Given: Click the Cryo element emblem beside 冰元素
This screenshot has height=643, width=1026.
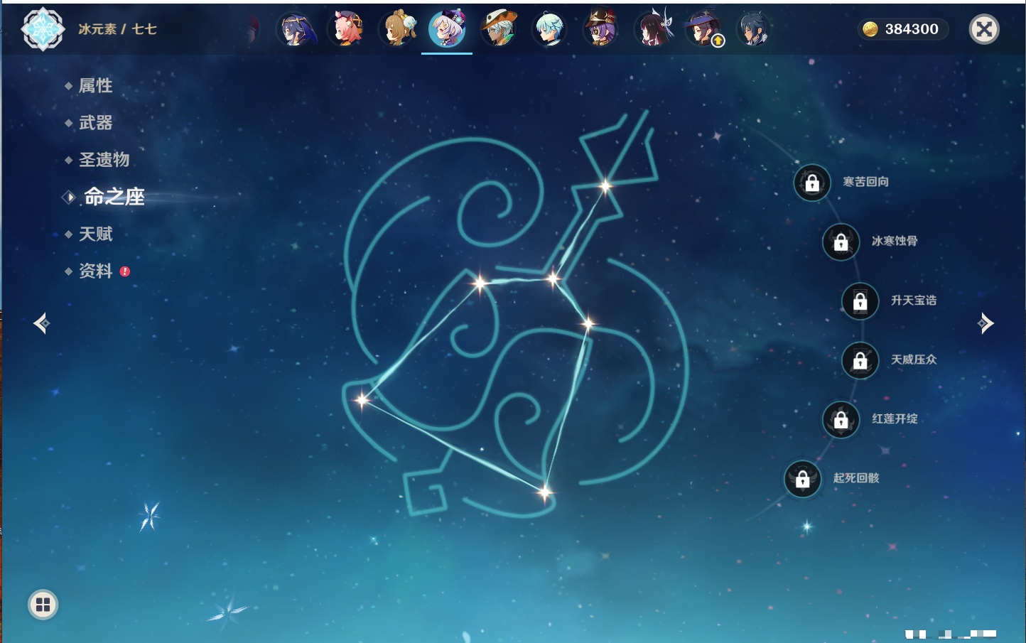Looking at the screenshot, I should (43, 29).
